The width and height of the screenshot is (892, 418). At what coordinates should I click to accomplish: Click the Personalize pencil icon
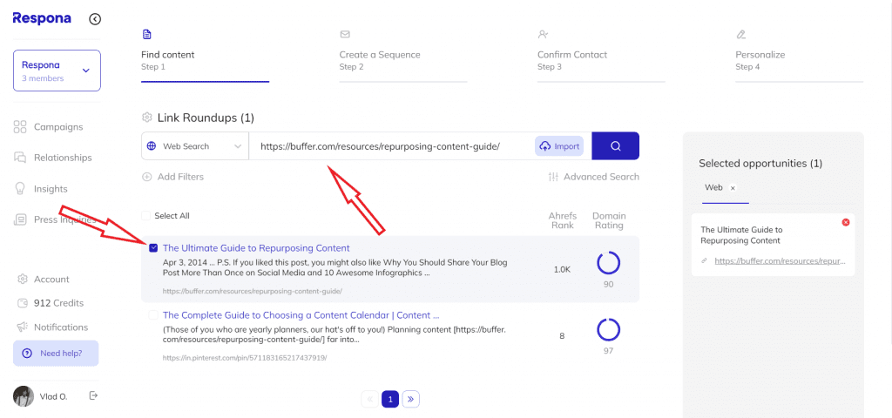pos(740,35)
